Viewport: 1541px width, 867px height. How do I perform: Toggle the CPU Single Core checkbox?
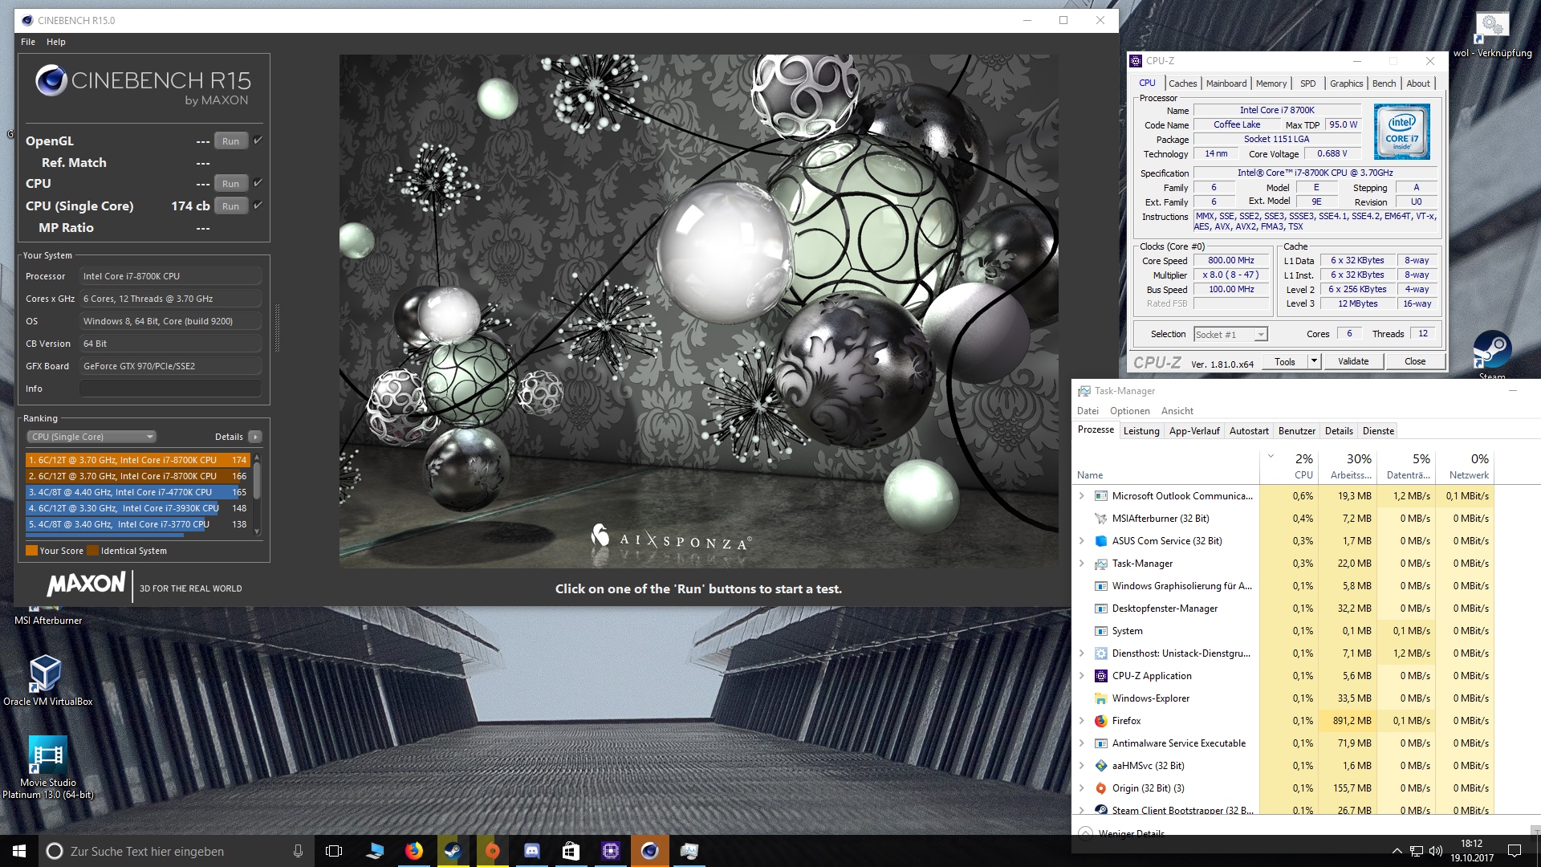258,206
